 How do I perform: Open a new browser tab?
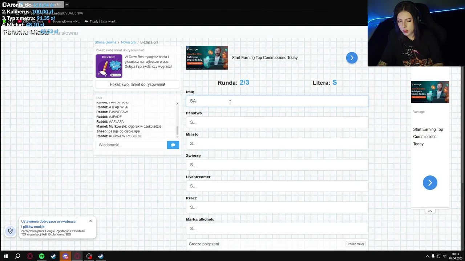(67, 4)
